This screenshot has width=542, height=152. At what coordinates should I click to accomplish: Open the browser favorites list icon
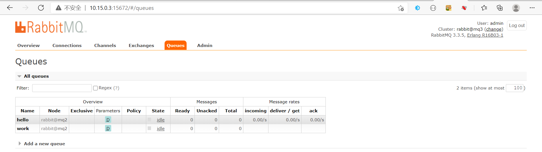click(484, 8)
